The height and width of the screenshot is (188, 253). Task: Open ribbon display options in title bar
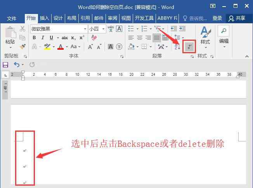(x=213, y=6)
